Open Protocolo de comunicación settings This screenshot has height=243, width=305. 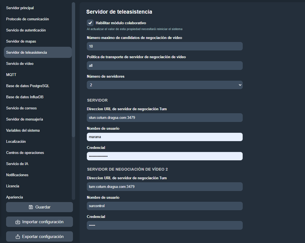[28, 19]
